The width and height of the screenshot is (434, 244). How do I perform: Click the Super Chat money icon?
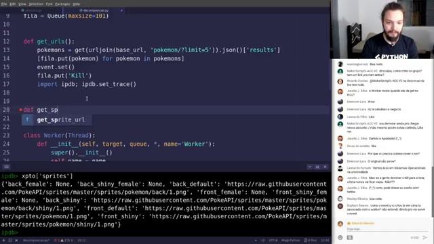coord(350,238)
